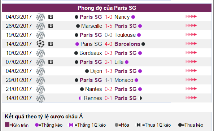The width and height of the screenshot is (214, 131).
Task: Click Ligue 1 logo on the 19/02/2017 row
Action: (x=40, y=35)
